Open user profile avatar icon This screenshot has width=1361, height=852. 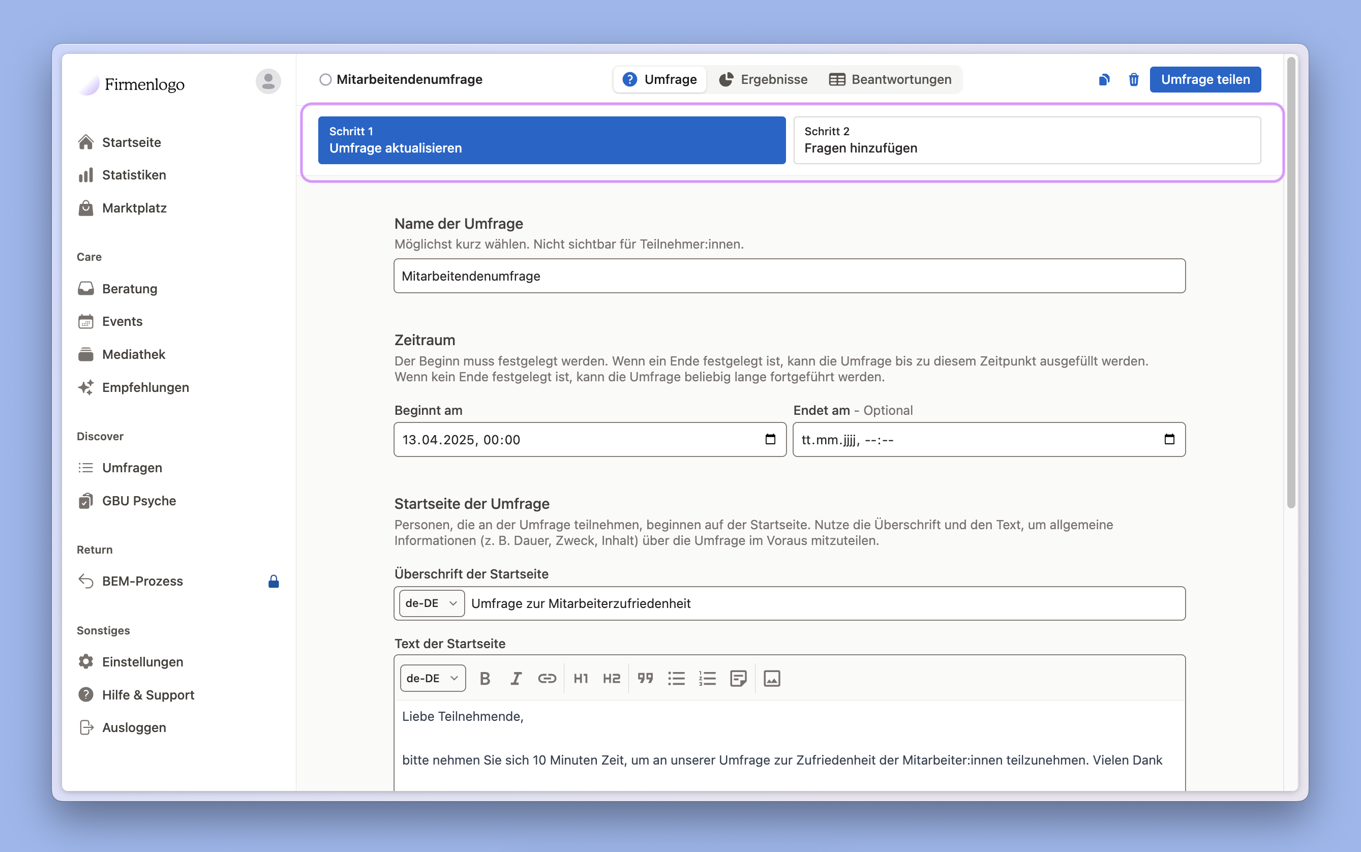(268, 82)
